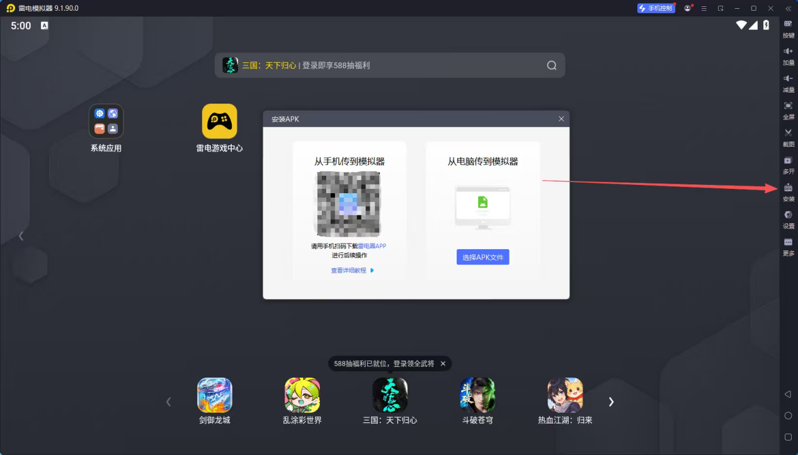The width and height of the screenshot is (798, 455).
Task: Open the 手机控制 phone control feature
Action: tap(656, 8)
